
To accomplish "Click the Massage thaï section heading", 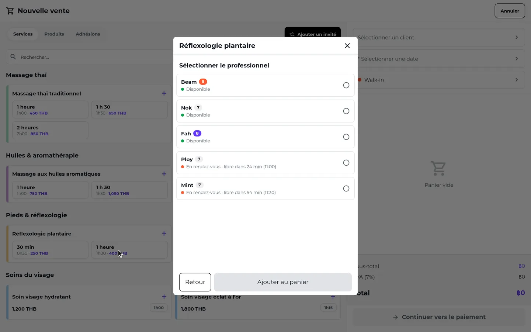I will coord(26,75).
